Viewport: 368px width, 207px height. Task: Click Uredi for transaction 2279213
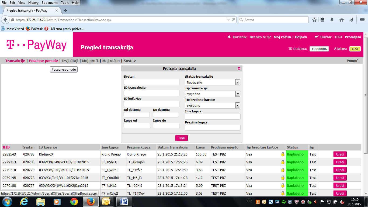click(340, 162)
